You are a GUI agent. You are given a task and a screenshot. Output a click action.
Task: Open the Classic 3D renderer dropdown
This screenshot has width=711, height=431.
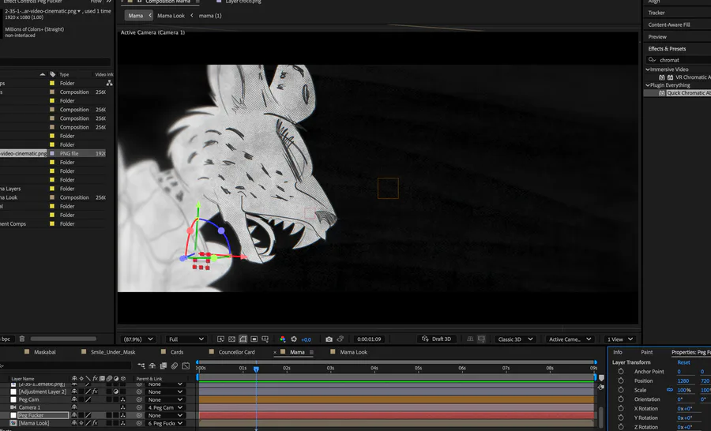pos(515,339)
